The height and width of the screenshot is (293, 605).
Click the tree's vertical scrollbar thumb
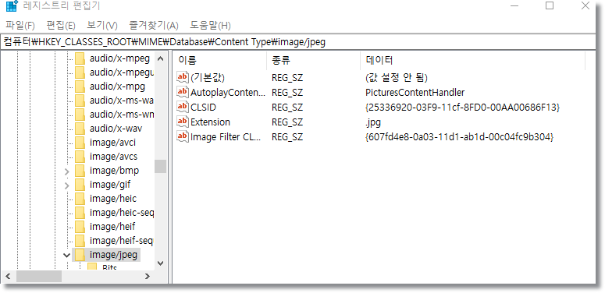point(161,166)
